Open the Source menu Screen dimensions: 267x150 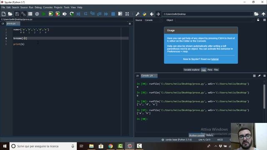click(24, 7)
